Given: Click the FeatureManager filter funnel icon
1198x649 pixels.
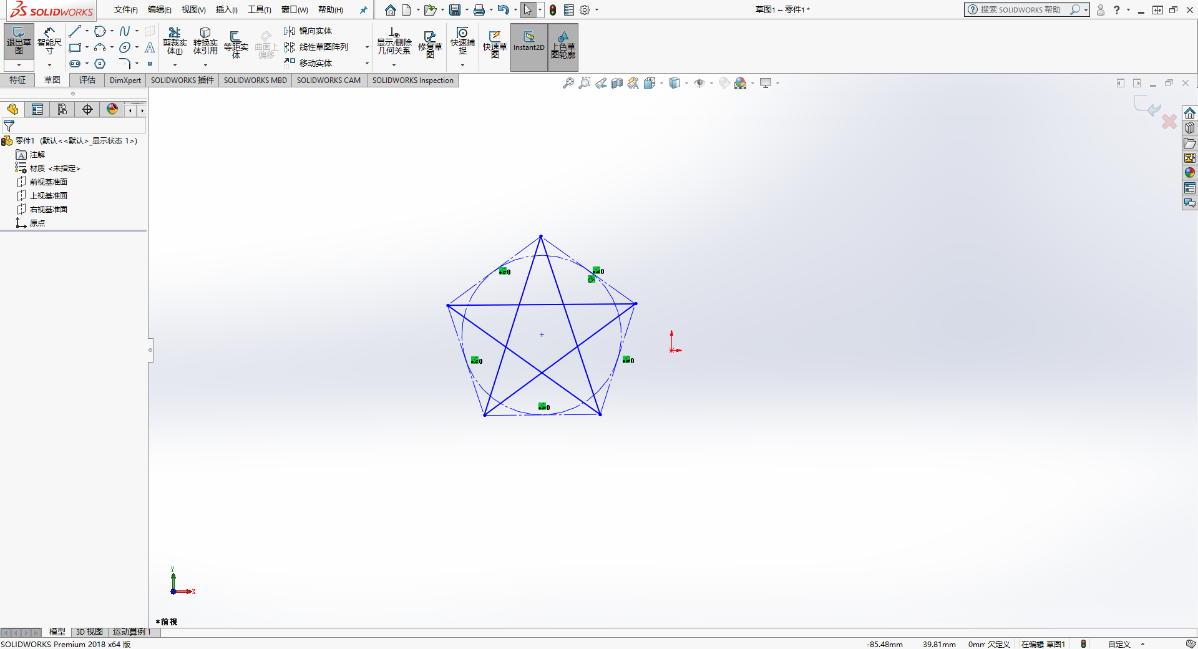Looking at the screenshot, I should coord(9,126).
